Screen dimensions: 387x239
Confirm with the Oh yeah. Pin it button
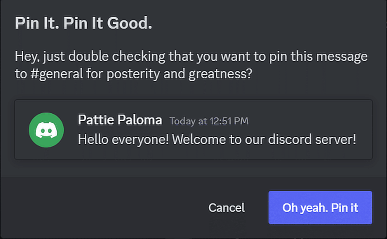320,207
